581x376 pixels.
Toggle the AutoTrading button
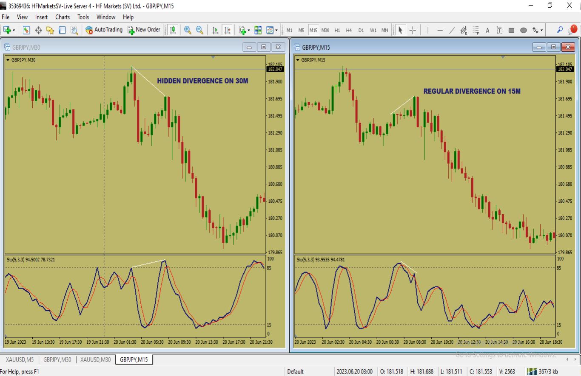coord(104,30)
